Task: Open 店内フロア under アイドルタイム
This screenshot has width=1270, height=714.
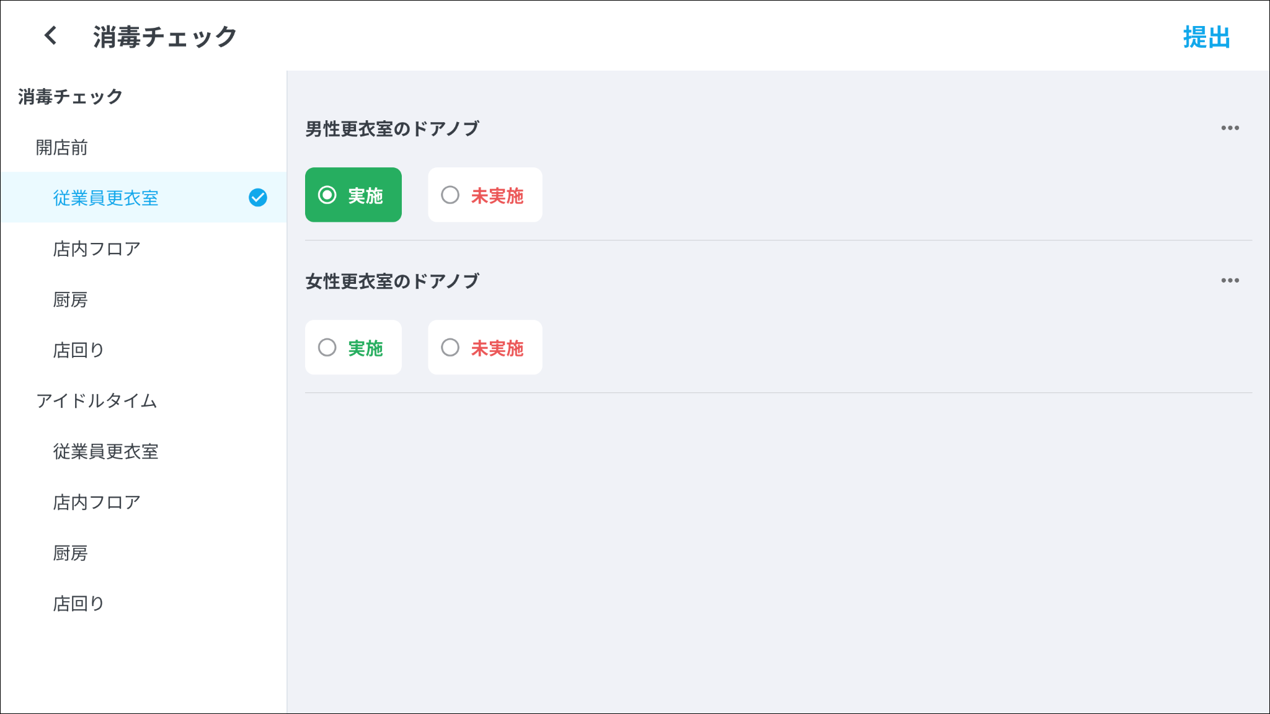Action: (x=97, y=503)
